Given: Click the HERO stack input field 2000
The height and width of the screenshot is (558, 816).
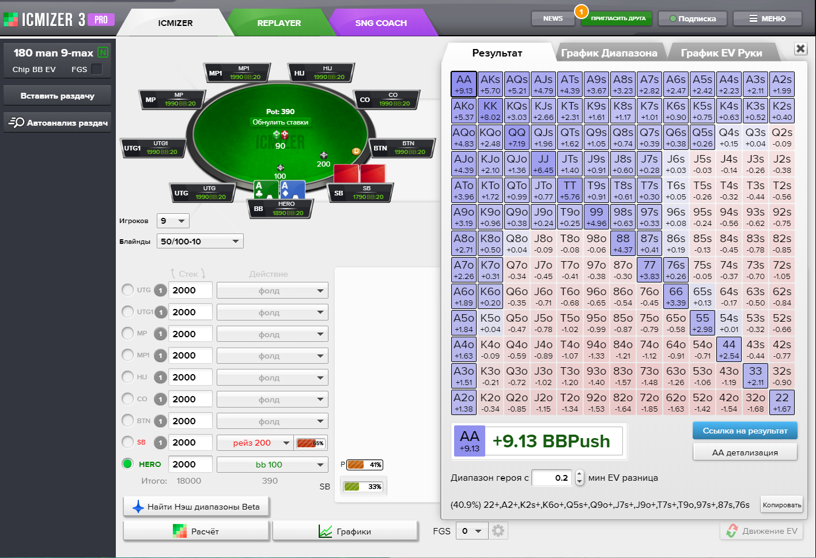Looking at the screenshot, I should pos(190,465).
